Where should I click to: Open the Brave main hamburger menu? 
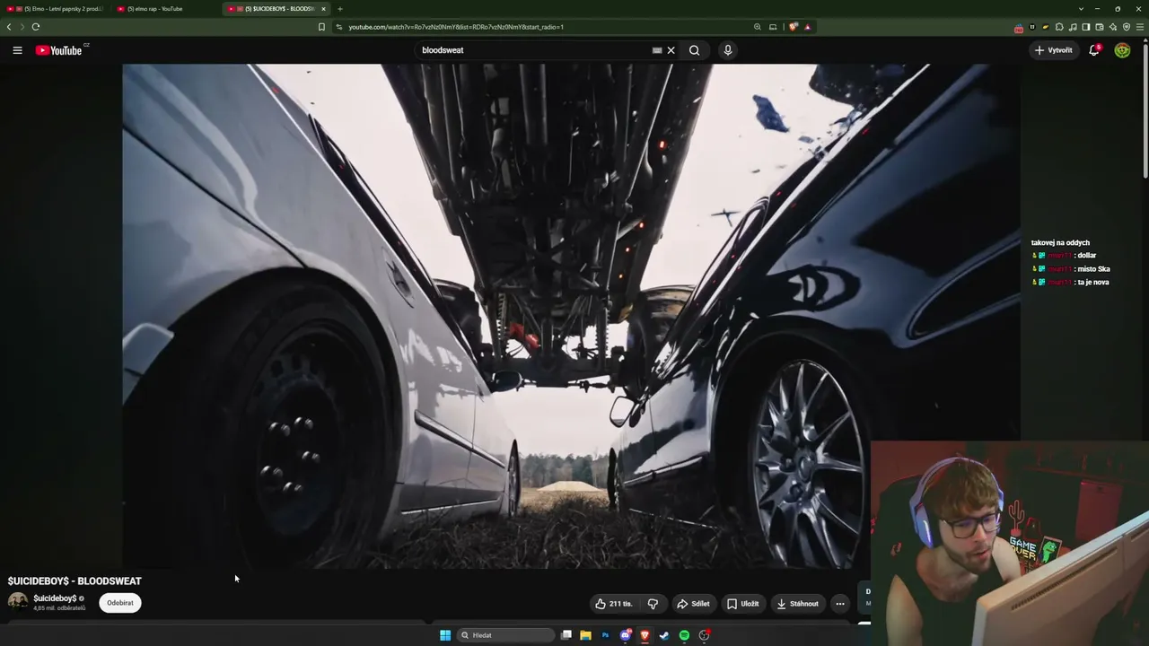1140,27
